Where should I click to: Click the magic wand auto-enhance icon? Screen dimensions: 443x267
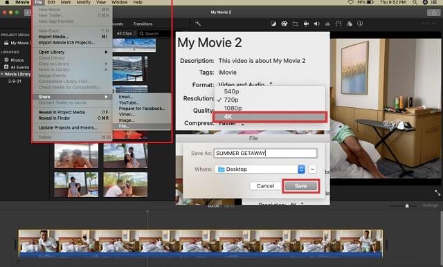tap(198, 24)
